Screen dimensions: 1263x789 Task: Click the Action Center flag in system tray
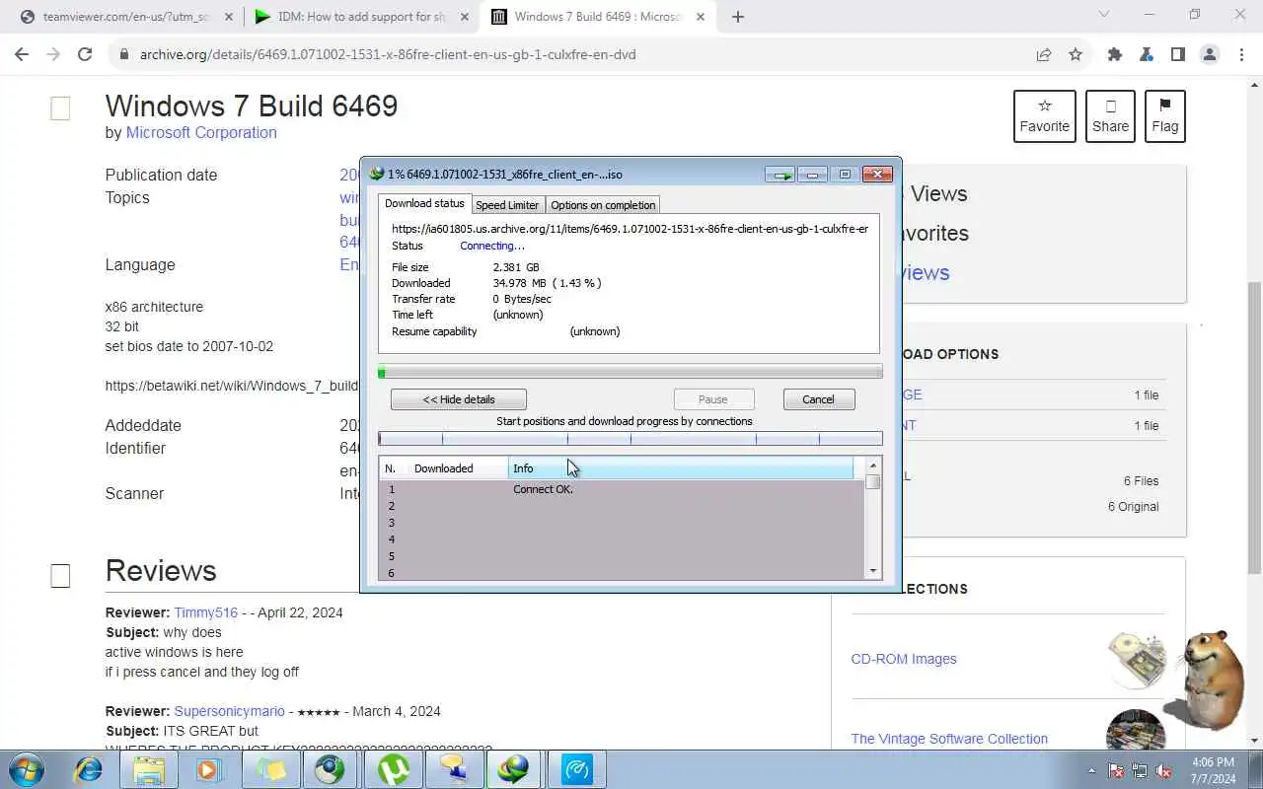[x=1116, y=770]
